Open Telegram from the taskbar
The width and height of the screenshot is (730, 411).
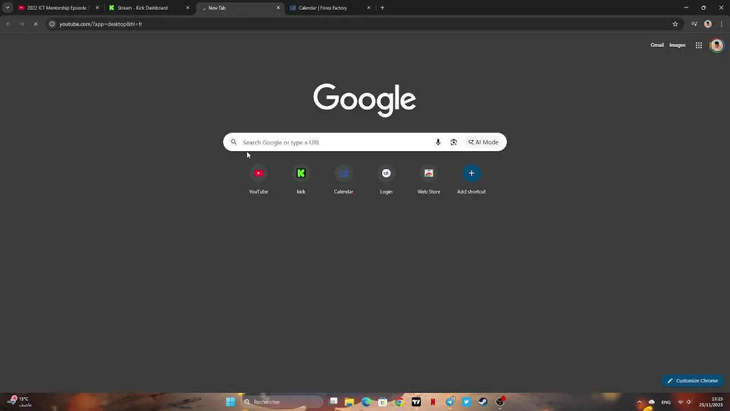pyautogui.click(x=450, y=402)
